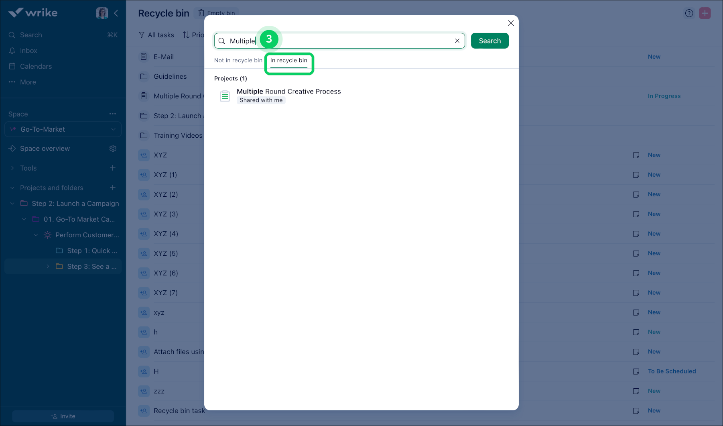Click the Invite button at sidebar bottom

63,416
